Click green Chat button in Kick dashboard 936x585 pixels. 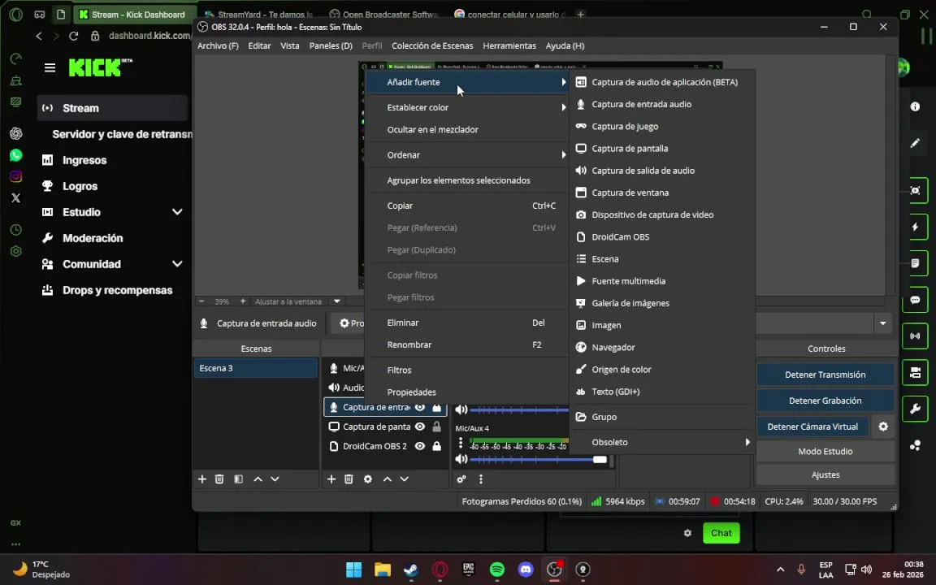tap(721, 534)
